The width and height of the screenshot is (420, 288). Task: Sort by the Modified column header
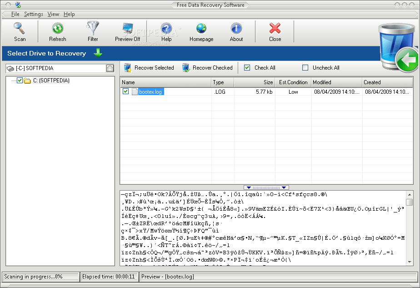point(336,82)
